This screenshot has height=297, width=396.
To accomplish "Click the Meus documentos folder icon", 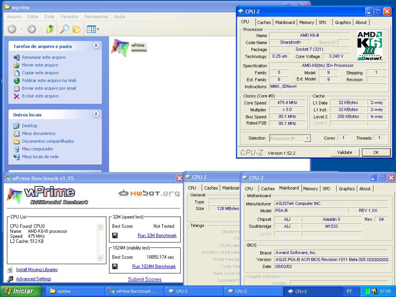I will 17,133.
